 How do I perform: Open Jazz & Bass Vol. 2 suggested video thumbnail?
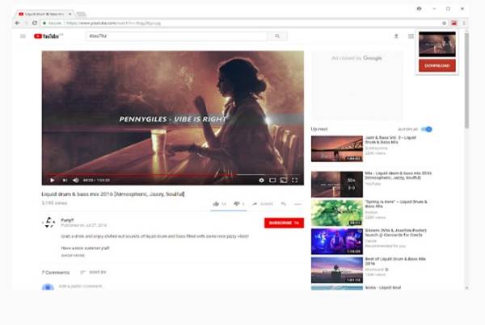pos(337,148)
